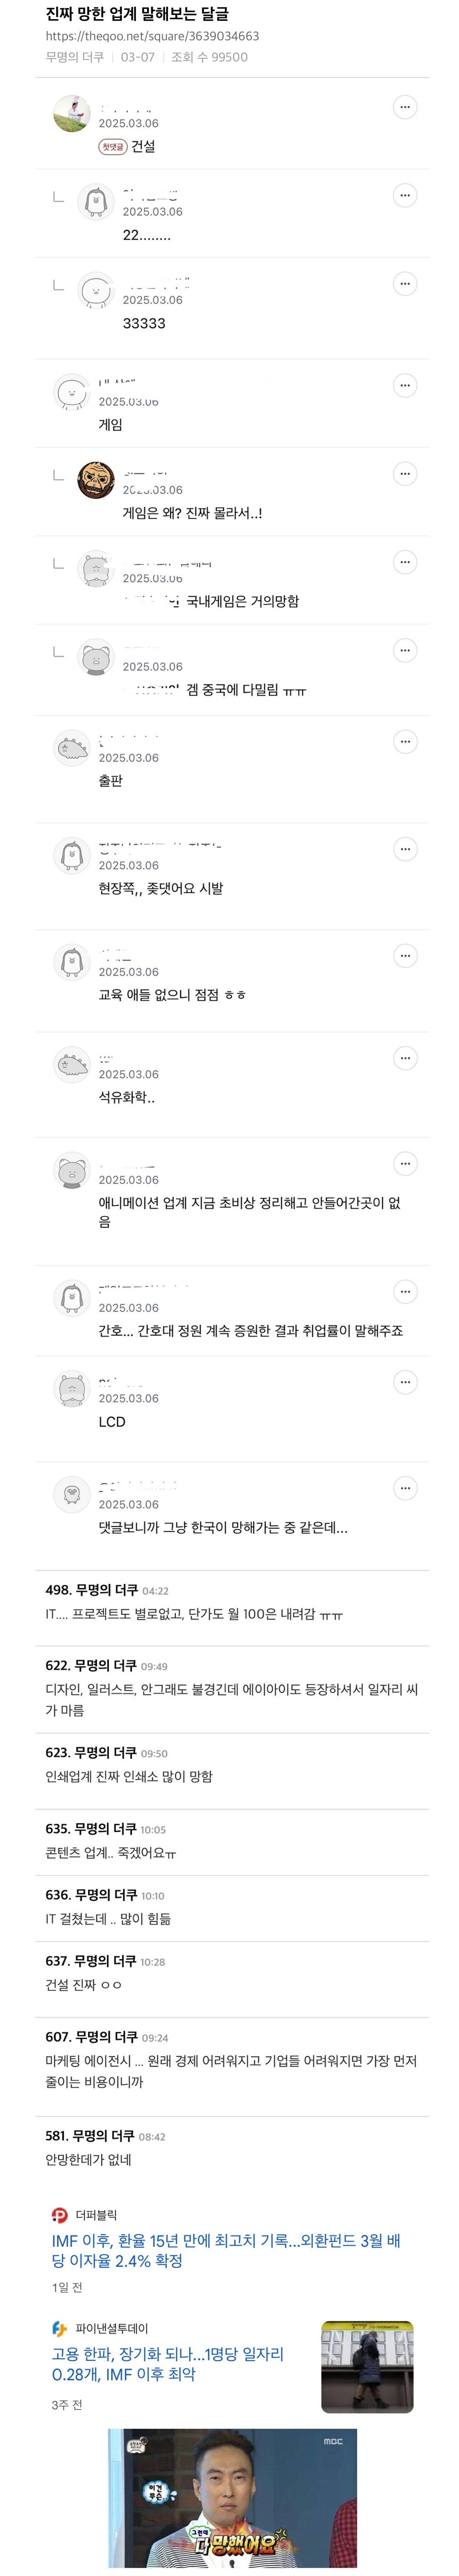Expand more options for the 국내게임은 거의망함 reply

(x=404, y=562)
